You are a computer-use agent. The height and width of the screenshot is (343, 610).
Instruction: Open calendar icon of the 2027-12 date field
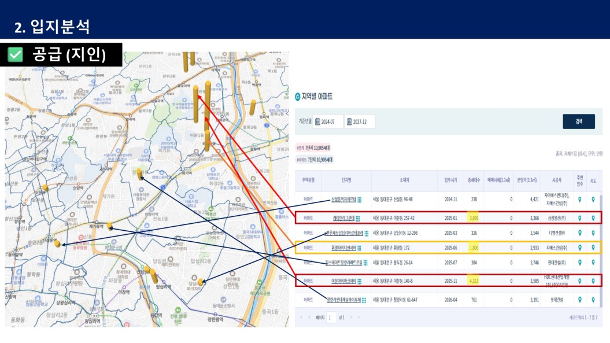(349, 122)
